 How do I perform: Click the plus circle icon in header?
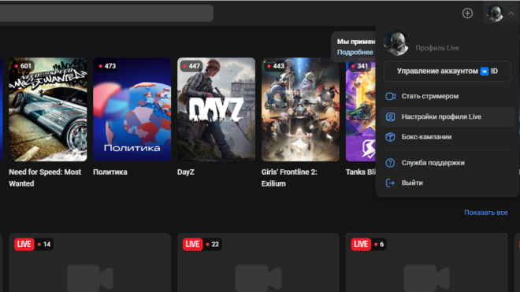(467, 13)
